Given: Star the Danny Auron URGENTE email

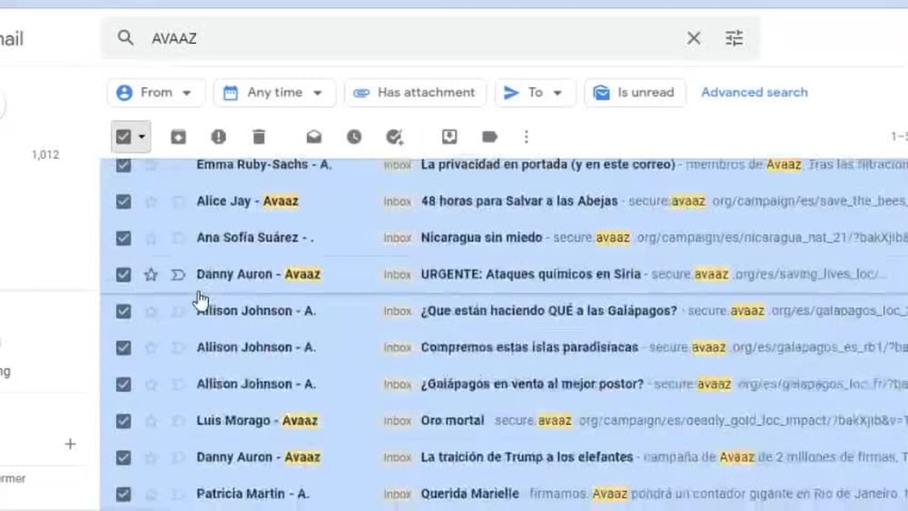Looking at the screenshot, I should point(151,274).
